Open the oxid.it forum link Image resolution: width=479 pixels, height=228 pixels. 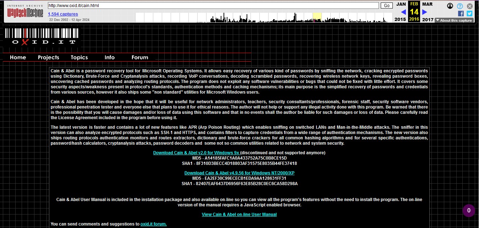point(154,224)
